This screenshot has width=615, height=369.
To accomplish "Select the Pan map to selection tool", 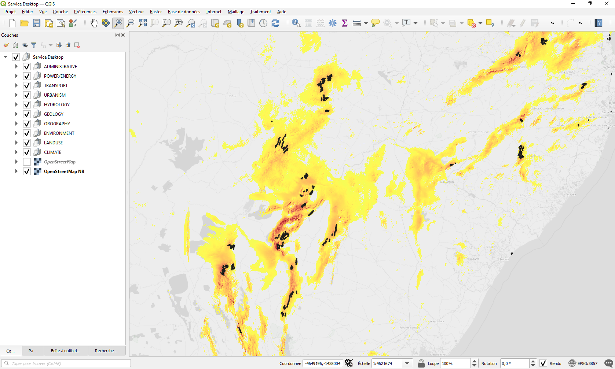I will (106, 23).
